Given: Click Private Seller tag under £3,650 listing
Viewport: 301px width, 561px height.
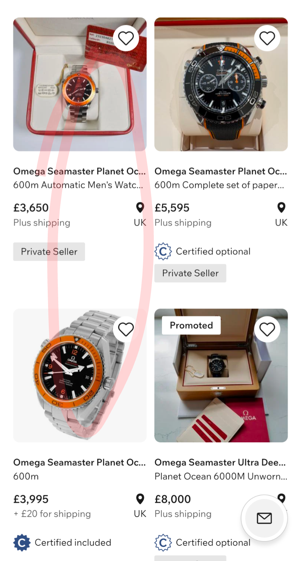Looking at the screenshot, I should (x=49, y=252).
